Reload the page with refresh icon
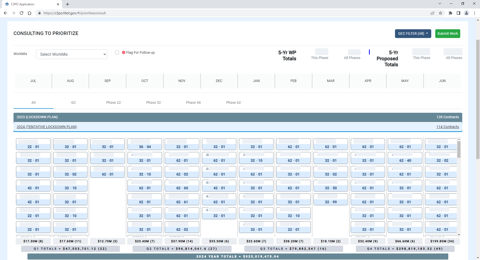Viewport: 480px width, 260px height. point(21,13)
